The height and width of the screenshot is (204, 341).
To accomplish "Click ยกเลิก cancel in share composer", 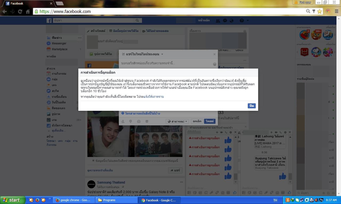I will click(x=197, y=121).
